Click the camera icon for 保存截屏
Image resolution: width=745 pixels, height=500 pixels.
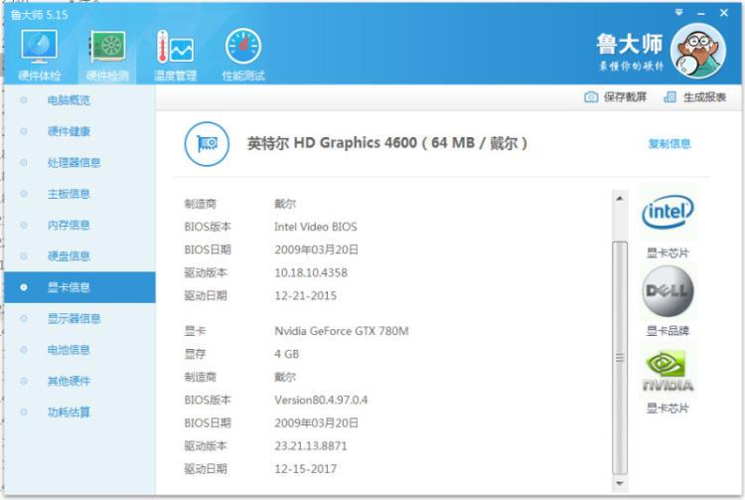591,97
